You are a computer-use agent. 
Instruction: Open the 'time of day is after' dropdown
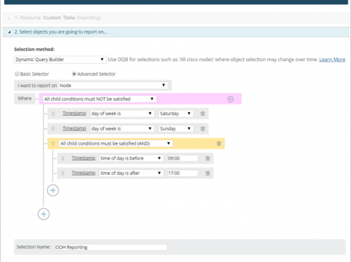click(131, 173)
